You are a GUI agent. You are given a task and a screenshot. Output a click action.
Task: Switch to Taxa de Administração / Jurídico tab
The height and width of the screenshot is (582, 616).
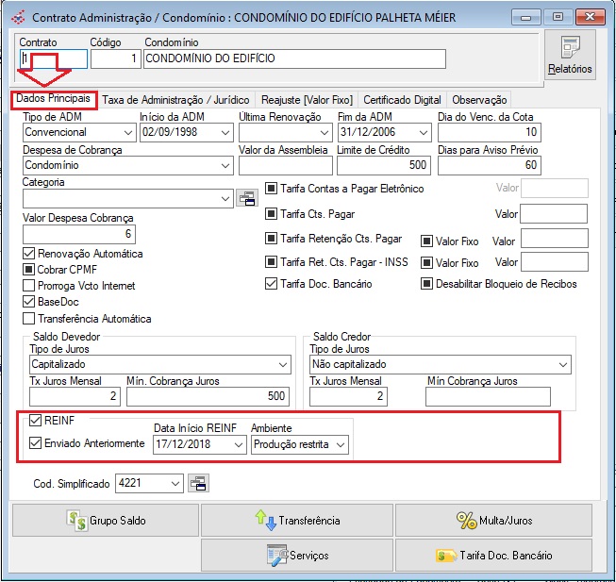tap(175, 100)
